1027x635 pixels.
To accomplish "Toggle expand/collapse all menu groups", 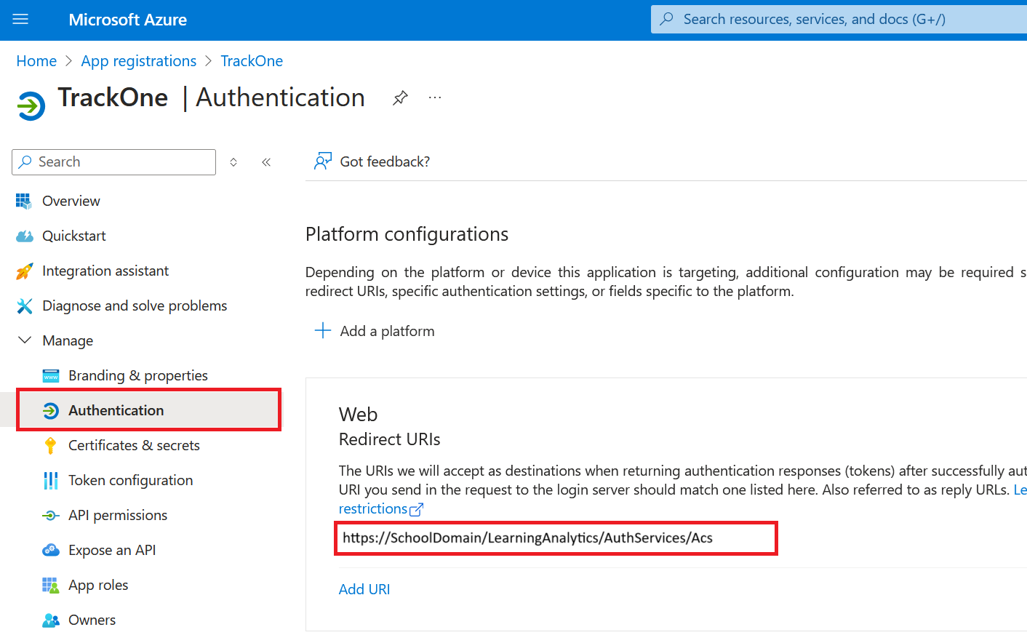I will pyautogui.click(x=233, y=162).
